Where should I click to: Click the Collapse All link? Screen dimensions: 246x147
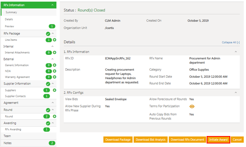[x=231, y=42]
